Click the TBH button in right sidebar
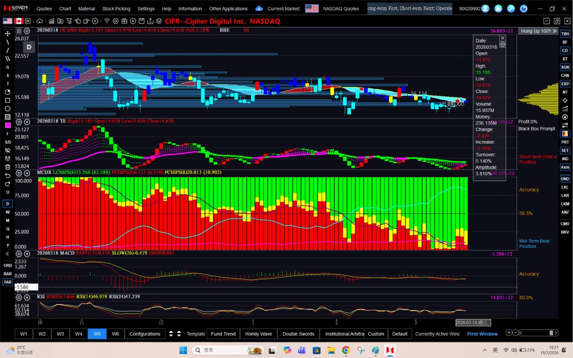The image size is (573, 358). (565, 34)
